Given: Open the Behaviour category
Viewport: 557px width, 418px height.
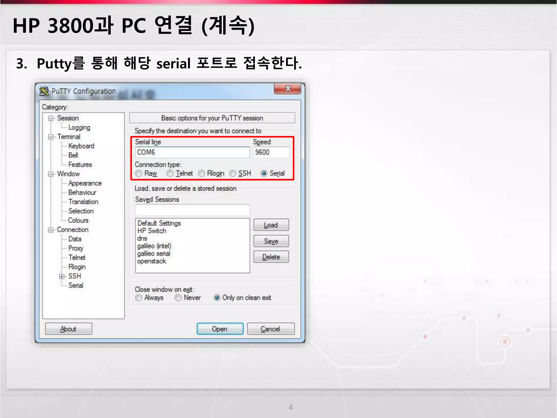Looking at the screenshot, I should pyautogui.click(x=82, y=192).
